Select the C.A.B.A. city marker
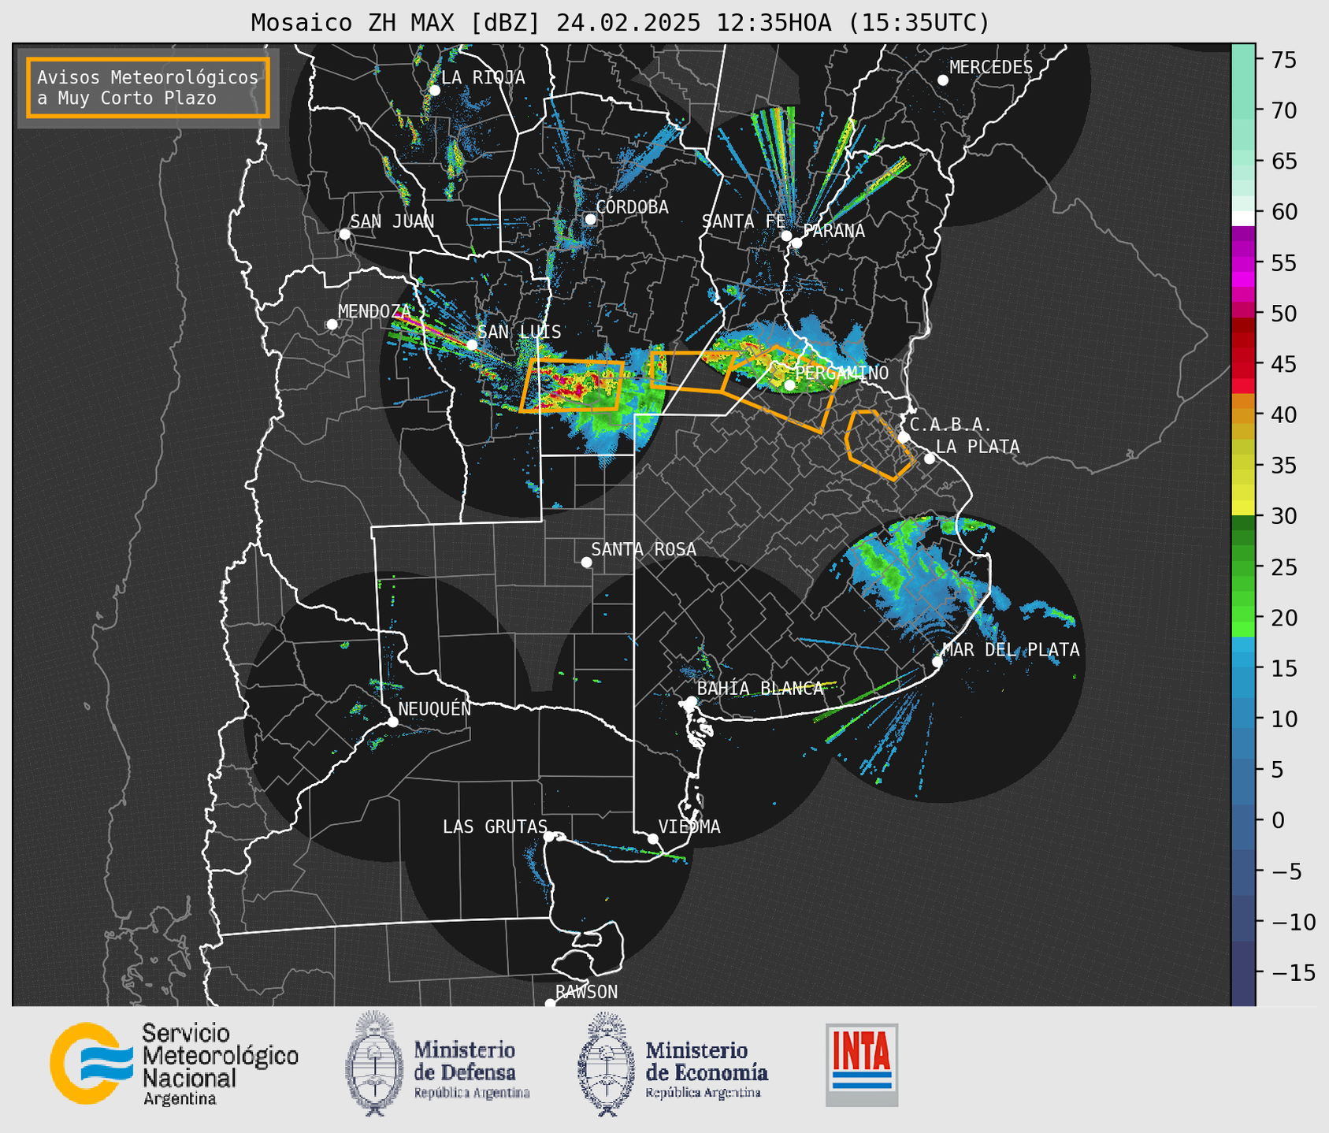 pos(904,437)
